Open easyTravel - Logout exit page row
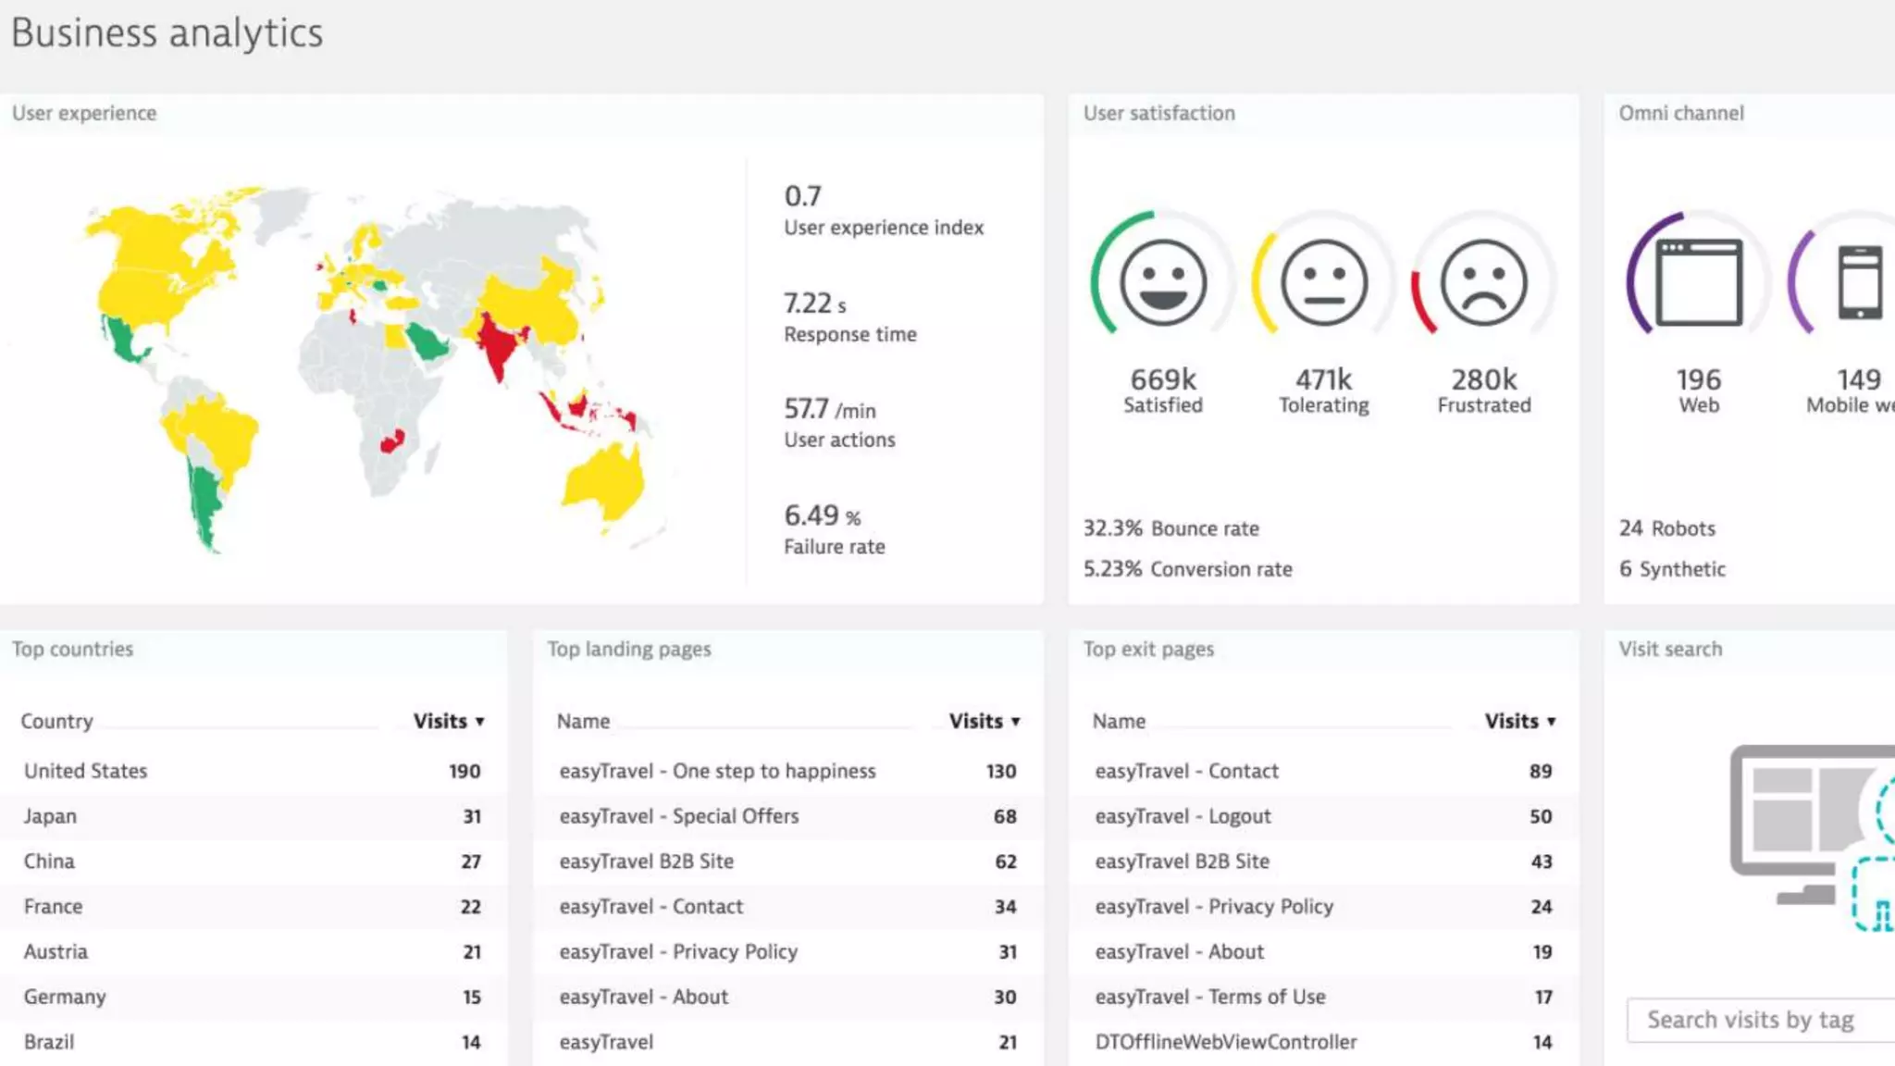Screen dimensions: 1895x1066 [x=1183, y=816]
